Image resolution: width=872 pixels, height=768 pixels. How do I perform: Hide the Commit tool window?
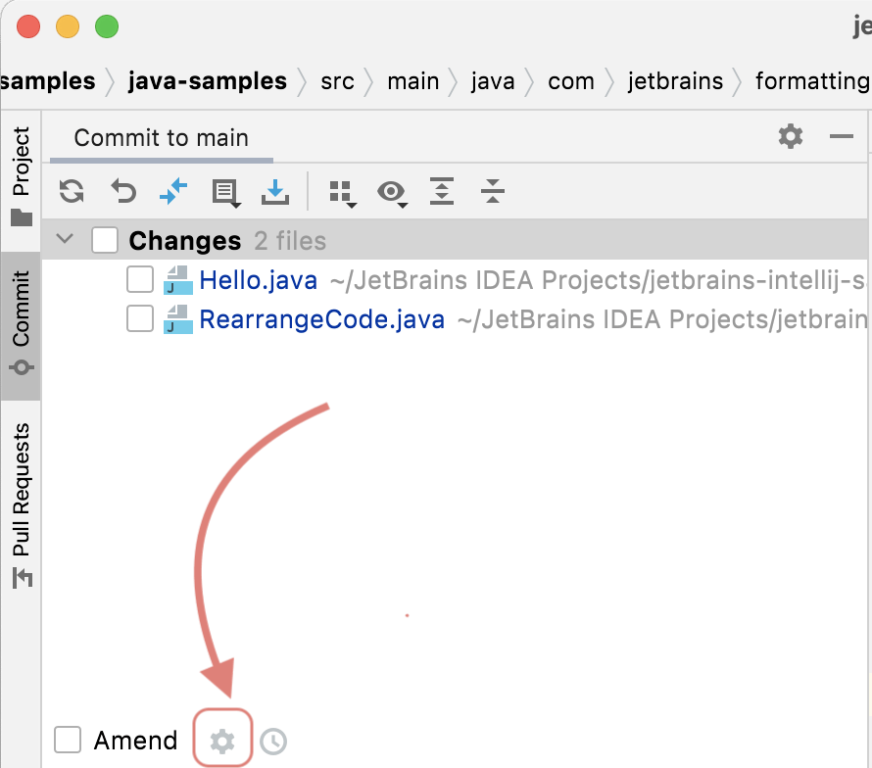[x=842, y=137]
